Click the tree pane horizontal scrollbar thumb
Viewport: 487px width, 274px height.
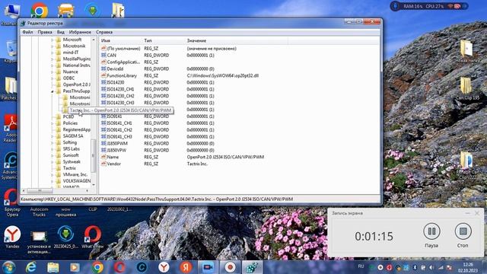[40, 190]
